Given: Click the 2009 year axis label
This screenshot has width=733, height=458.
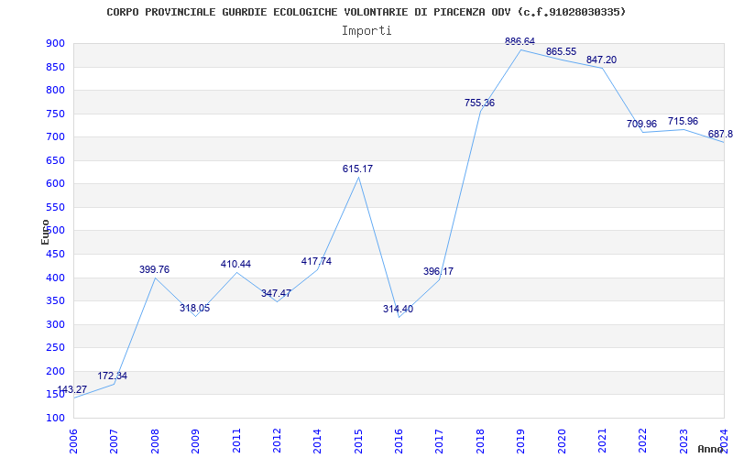Looking at the screenshot, I should 195,441.
